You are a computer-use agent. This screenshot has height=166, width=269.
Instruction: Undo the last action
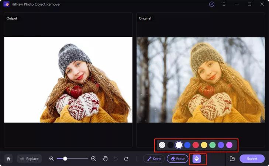(115, 159)
